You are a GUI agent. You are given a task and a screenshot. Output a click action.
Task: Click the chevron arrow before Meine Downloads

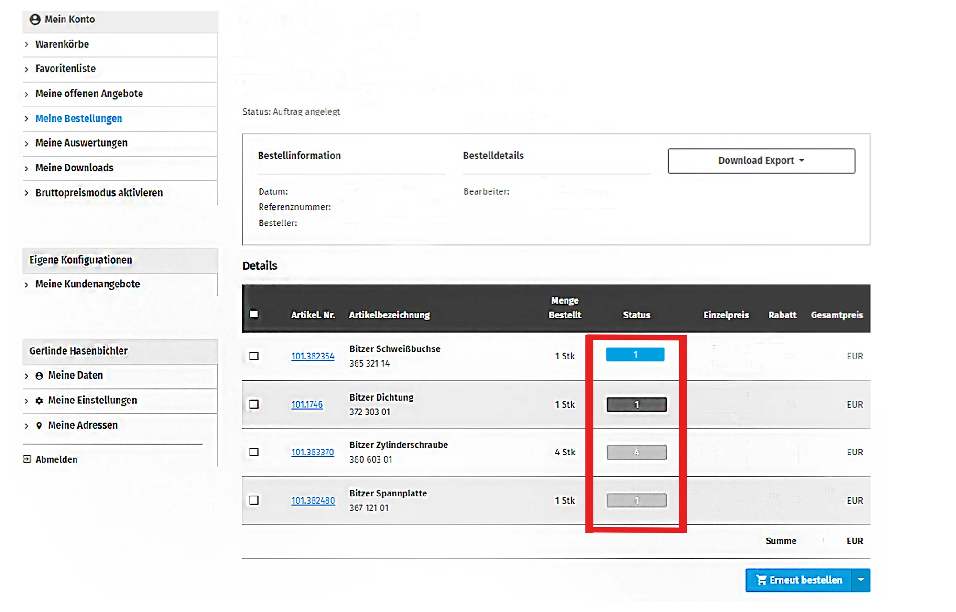pos(27,168)
